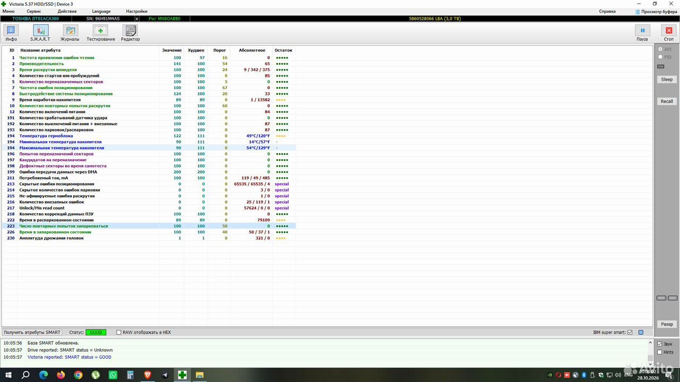The height and width of the screenshot is (382, 680).
Task: Click the Пауза pause button
Action: [x=642, y=33]
